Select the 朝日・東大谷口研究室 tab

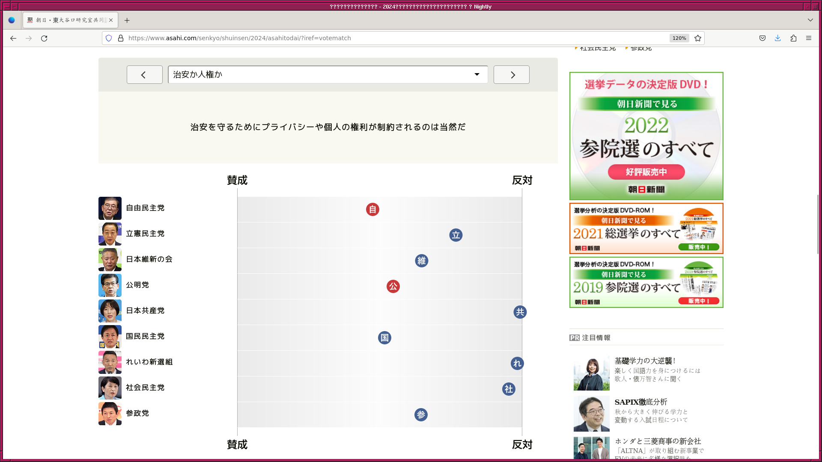(x=68, y=20)
